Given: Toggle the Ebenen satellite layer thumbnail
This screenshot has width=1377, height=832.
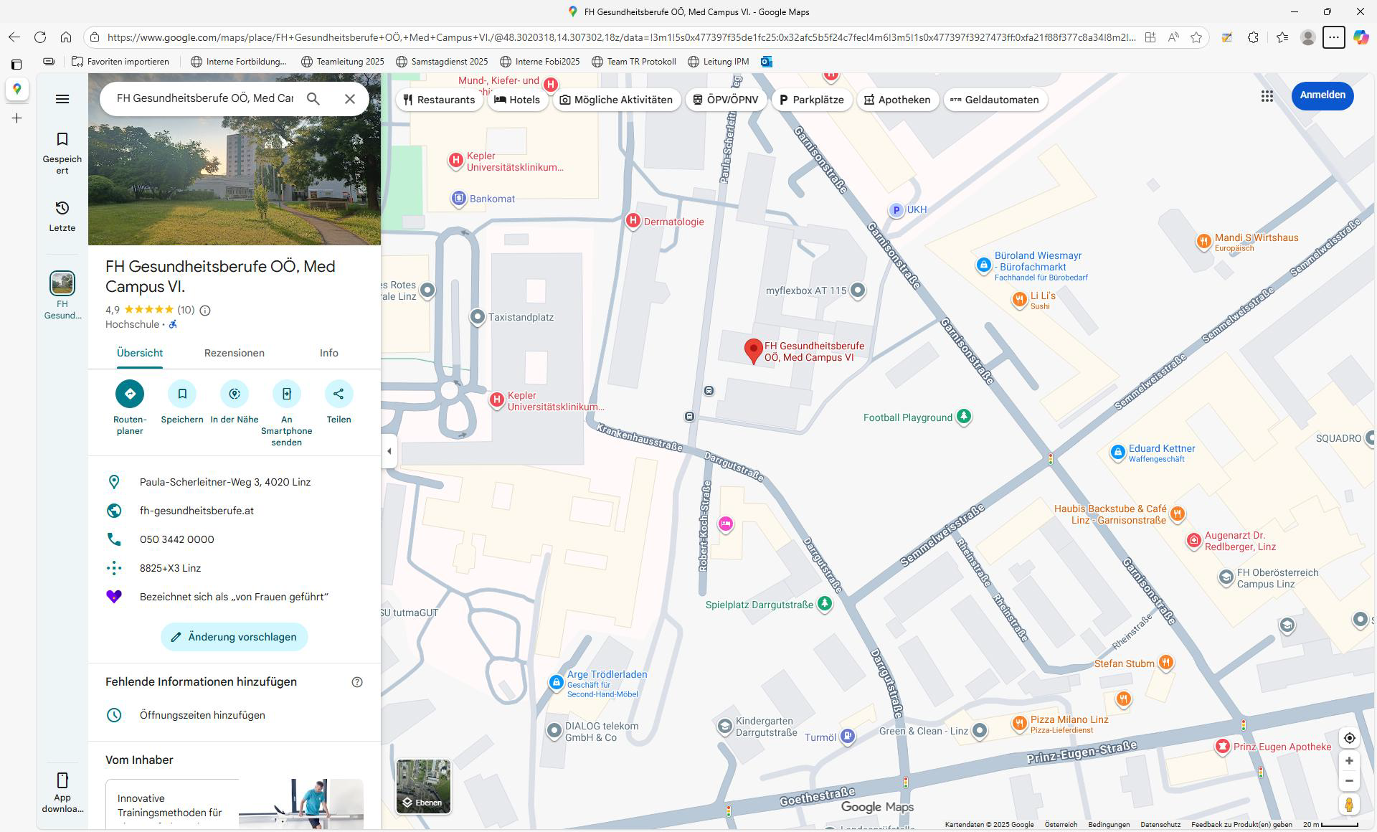Looking at the screenshot, I should [423, 786].
